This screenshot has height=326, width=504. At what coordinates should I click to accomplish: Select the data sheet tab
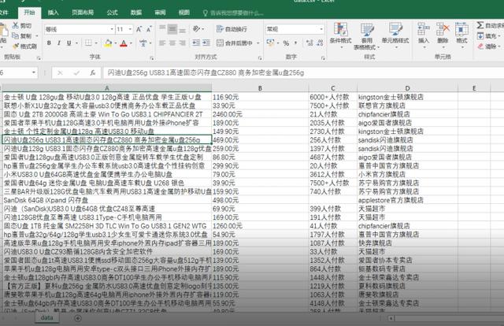(x=47, y=317)
